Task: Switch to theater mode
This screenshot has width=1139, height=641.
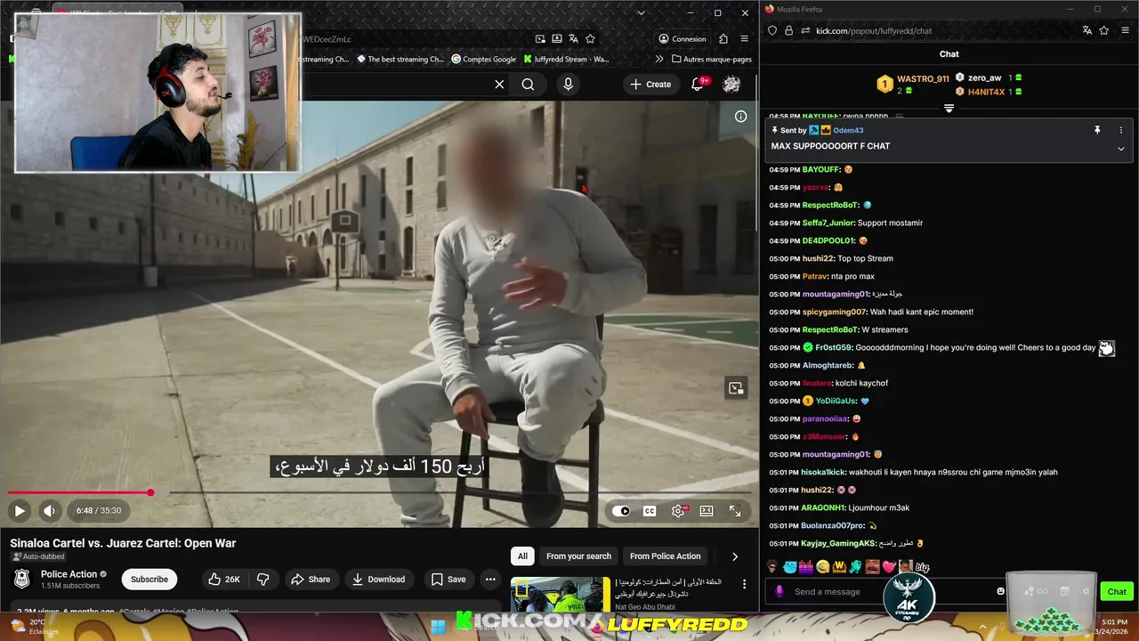Action: coord(707,511)
